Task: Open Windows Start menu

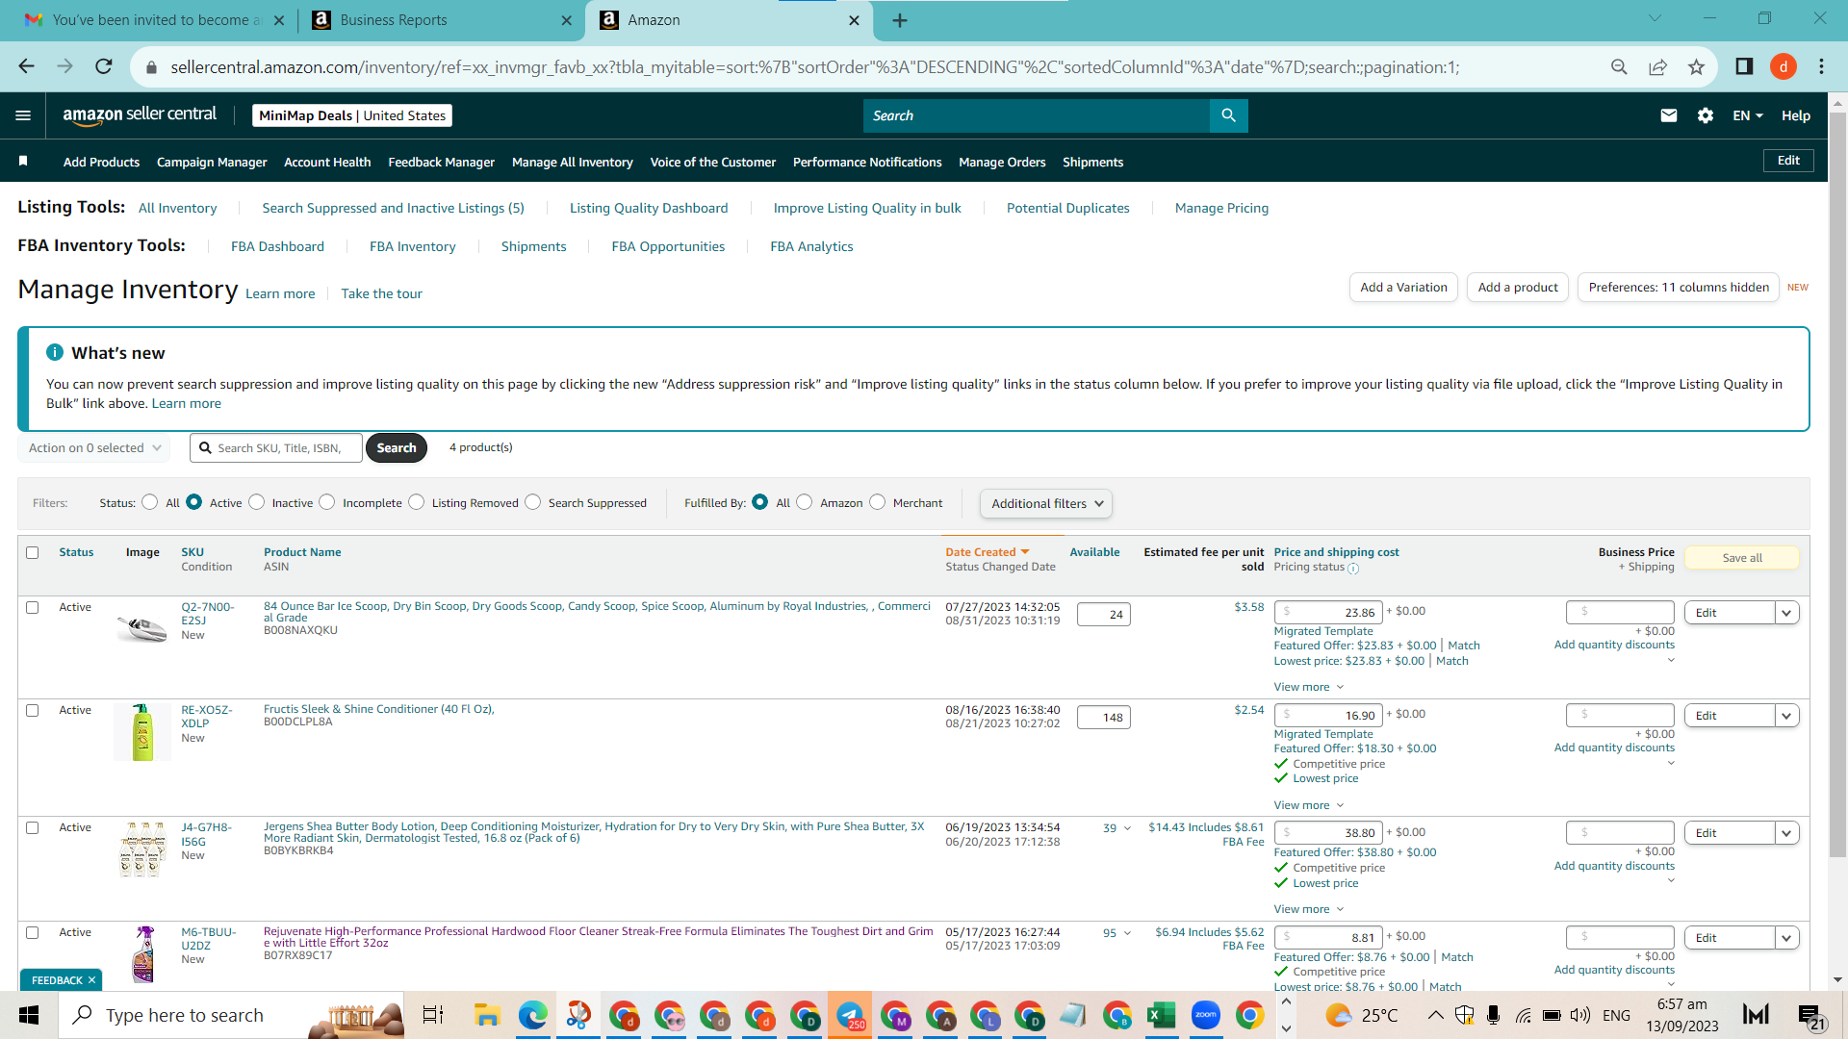Action: [x=29, y=1015]
